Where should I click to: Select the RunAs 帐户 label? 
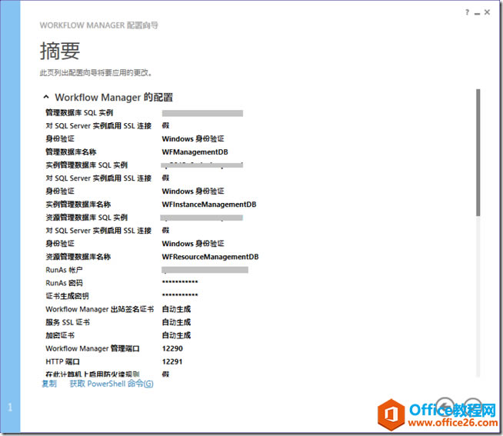point(64,269)
